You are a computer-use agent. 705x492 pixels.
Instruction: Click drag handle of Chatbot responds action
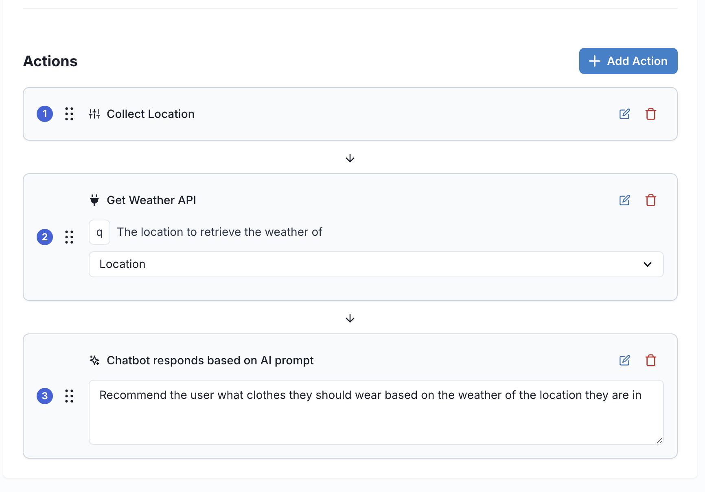(x=69, y=396)
